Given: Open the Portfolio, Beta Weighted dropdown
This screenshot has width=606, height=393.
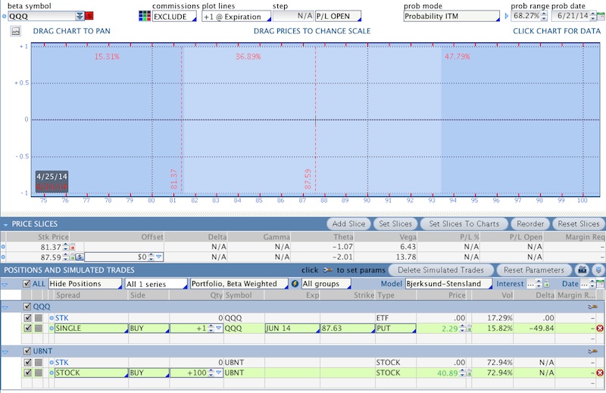Looking at the screenshot, I should click(x=239, y=284).
